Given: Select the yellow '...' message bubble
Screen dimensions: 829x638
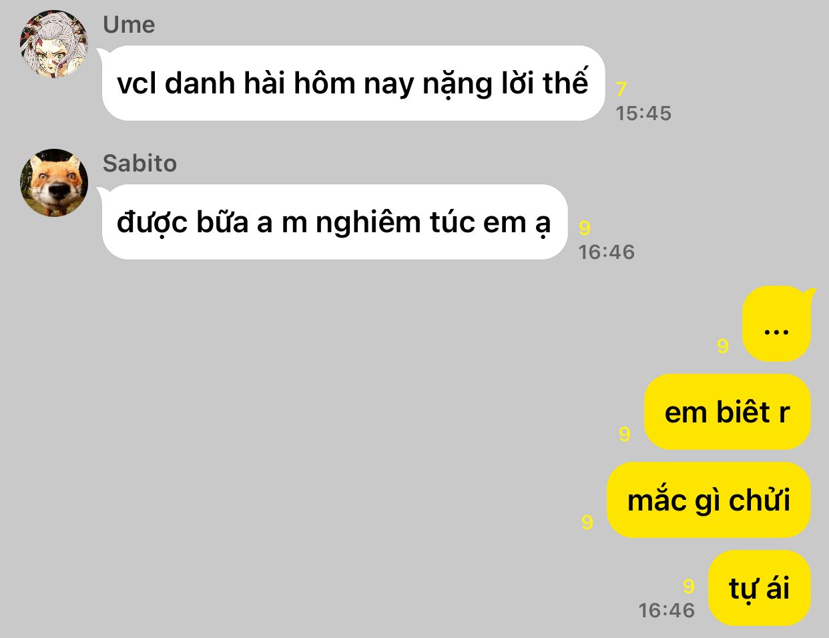Looking at the screenshot, I should (776, 324).
